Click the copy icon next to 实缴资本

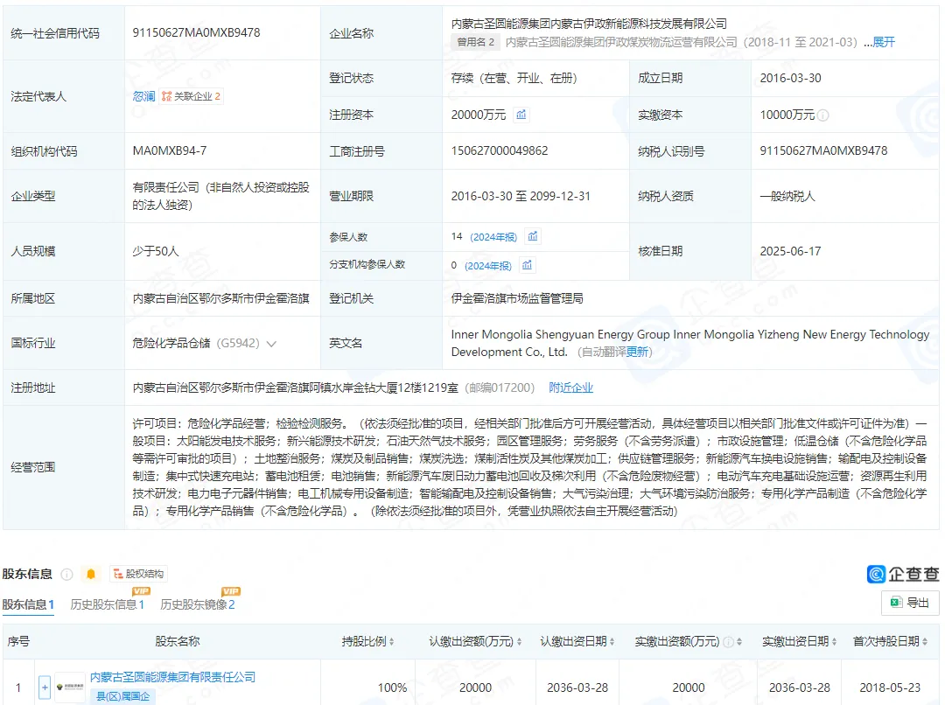(x=822, y=115)
